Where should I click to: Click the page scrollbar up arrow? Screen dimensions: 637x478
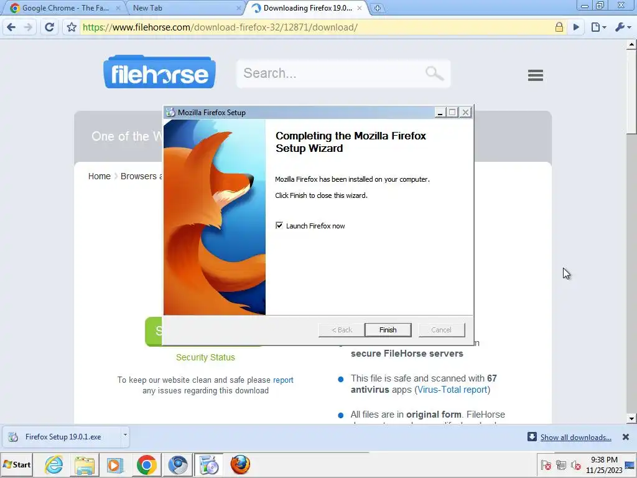(x=631, y=44)
